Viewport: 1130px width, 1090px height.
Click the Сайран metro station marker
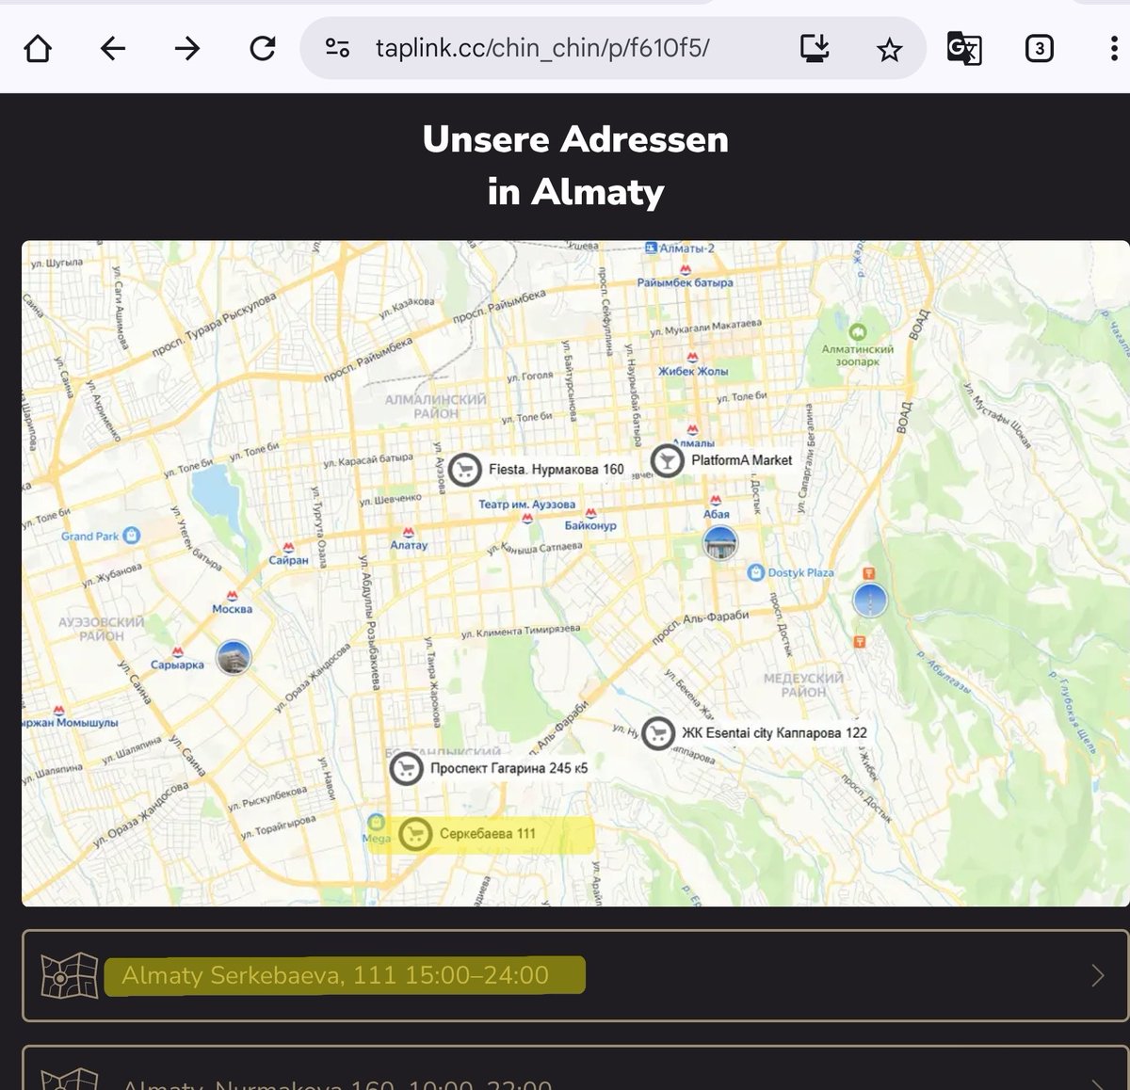click(x=288, y=548)
